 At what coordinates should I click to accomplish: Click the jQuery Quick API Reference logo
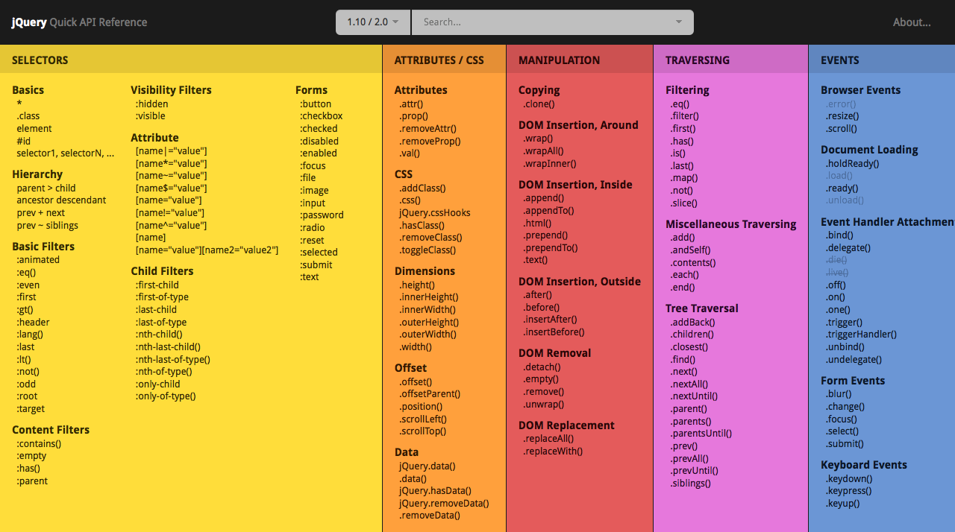click(79, 22)
